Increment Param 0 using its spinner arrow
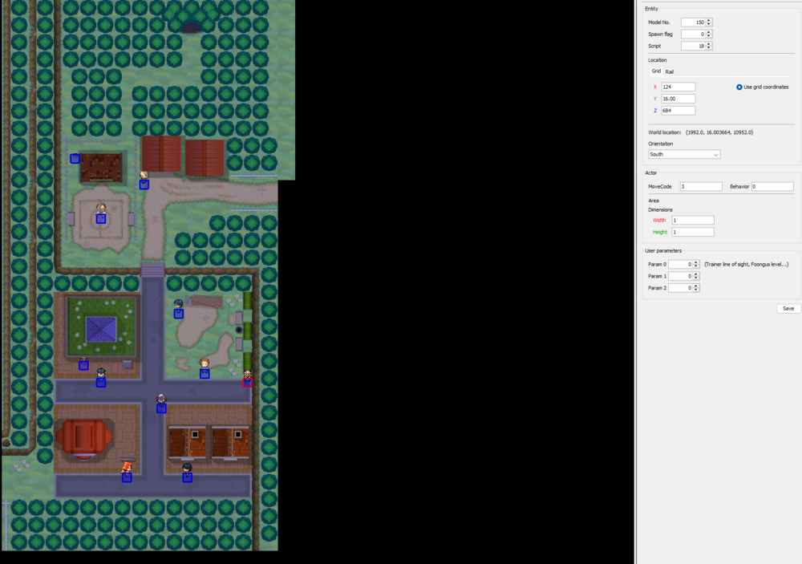This screenshot has width=802, height=564. [695, 262]
